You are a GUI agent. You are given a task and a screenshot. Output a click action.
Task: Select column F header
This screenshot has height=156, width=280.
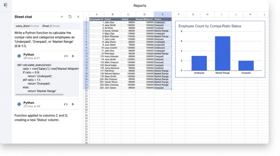coord(178,14)
